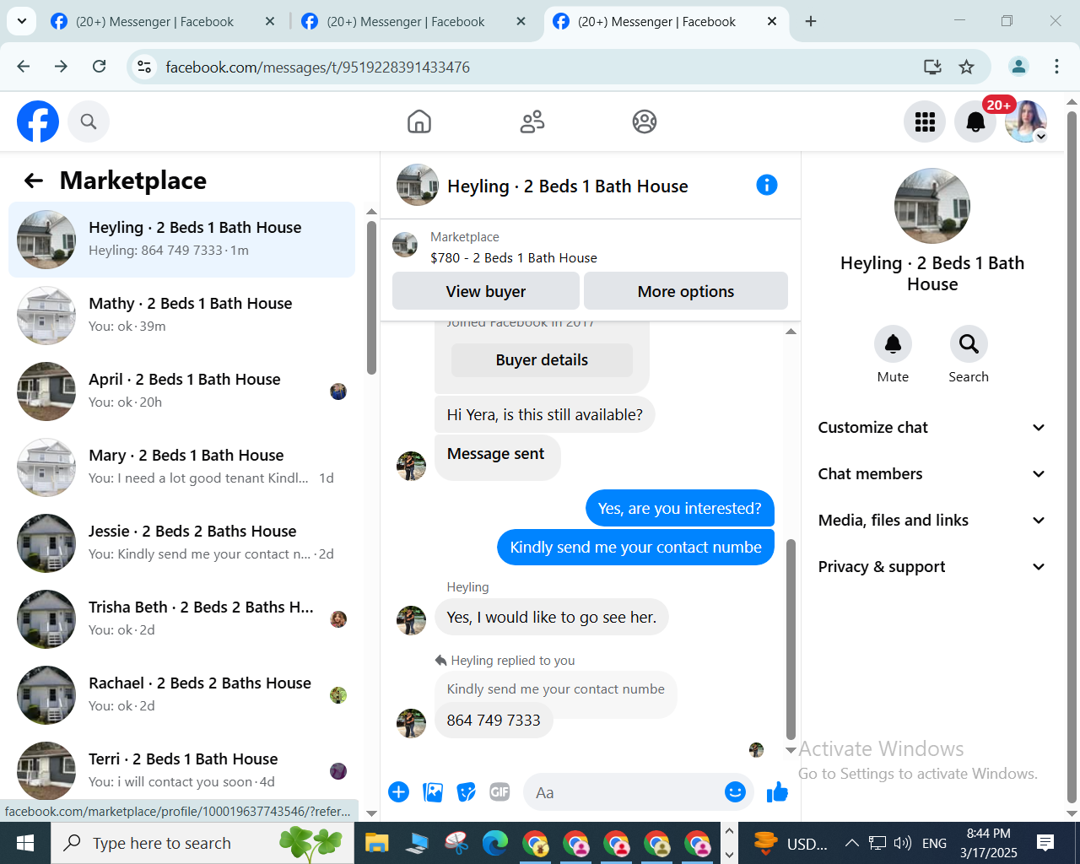Click the View buyer button
The height and width of the screenshot is (864, 1080).
click(x=486, y=291)
